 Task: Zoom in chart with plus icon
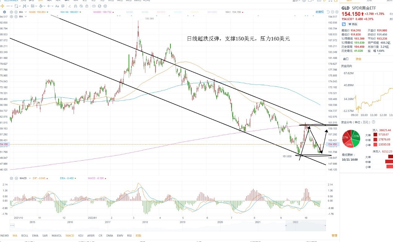click(x=337, y=12)
